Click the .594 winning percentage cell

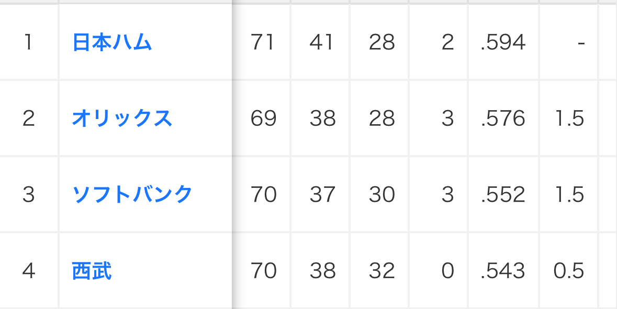tap(502, 42)
